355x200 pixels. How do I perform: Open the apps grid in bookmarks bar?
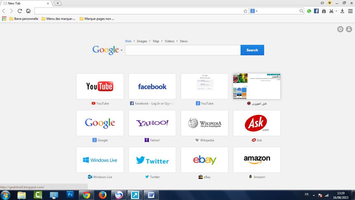[x=4, y=19]
